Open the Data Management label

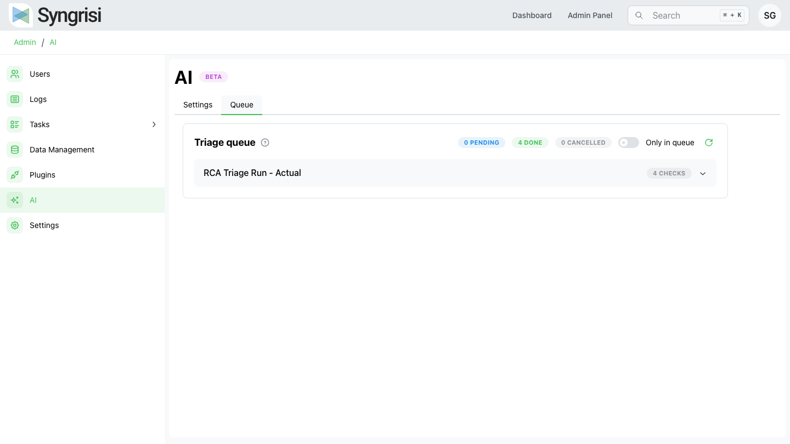coord(62,150)
